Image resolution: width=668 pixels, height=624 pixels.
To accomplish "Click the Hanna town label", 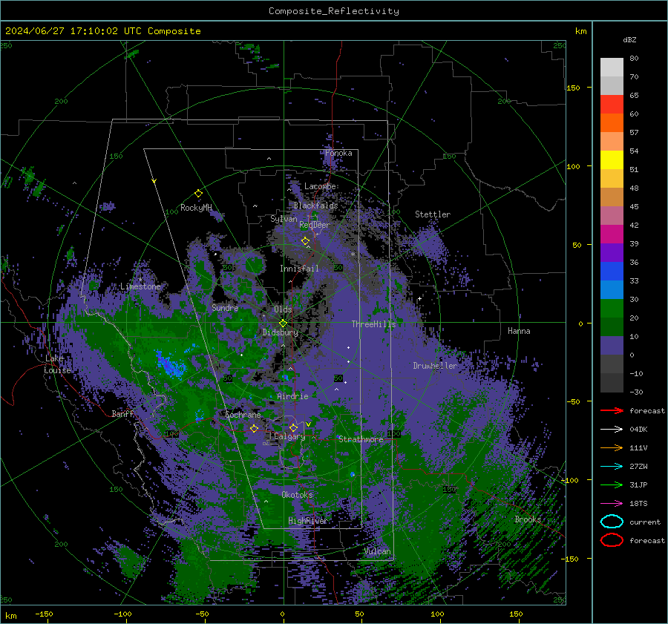I will pos(519,331).
